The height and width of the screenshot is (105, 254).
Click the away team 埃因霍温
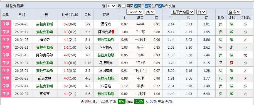click(106, 70)
